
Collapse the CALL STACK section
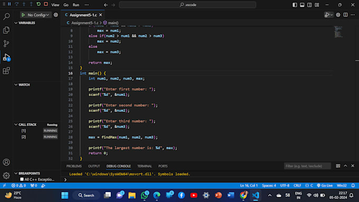coord(16,124)
